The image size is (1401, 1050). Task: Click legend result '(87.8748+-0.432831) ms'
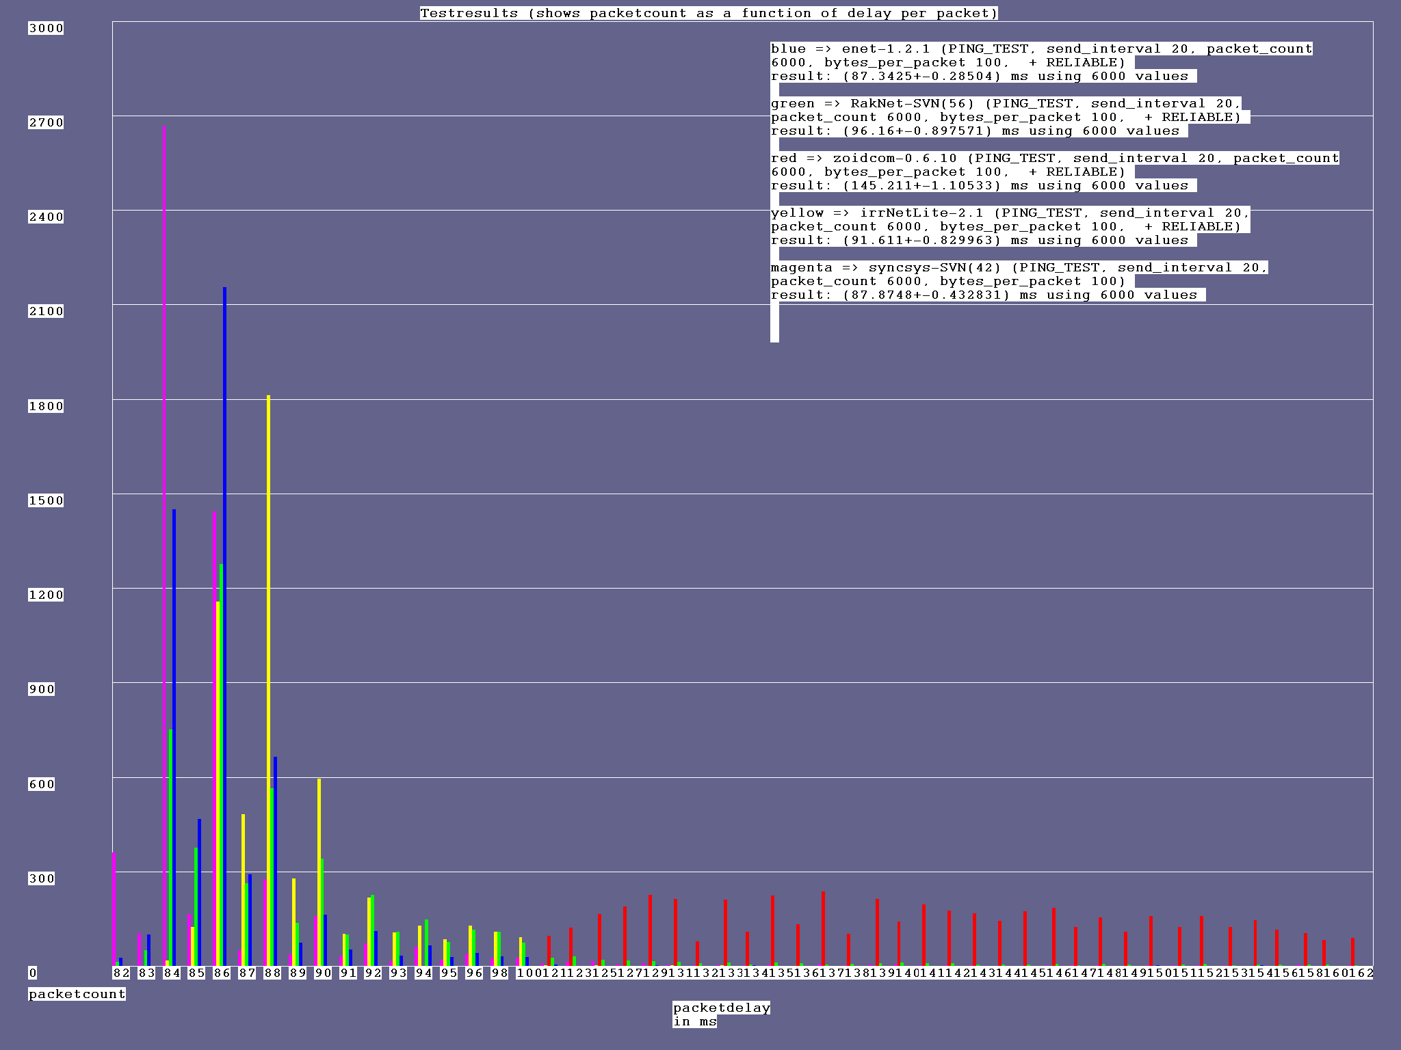coord(940,295)
